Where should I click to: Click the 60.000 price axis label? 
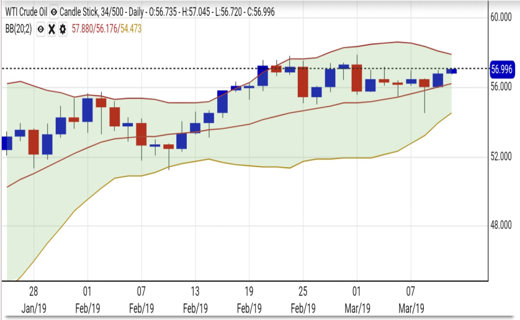pyautogui.click(x=501, y=17)
